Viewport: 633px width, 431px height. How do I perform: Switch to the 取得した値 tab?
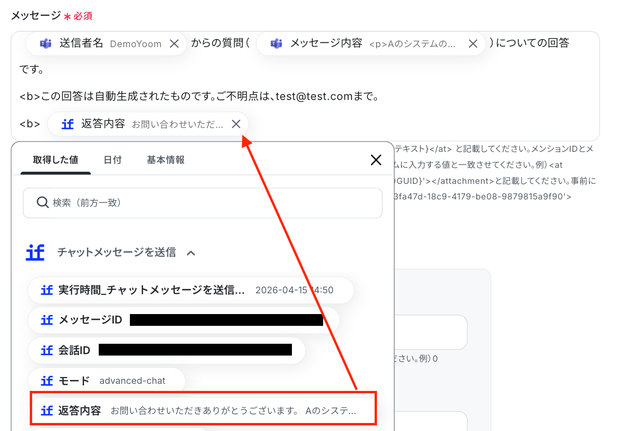[x=56, y=160]
